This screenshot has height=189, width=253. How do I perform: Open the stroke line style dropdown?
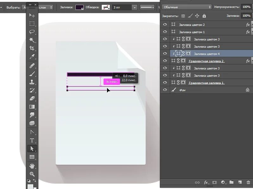147,7
